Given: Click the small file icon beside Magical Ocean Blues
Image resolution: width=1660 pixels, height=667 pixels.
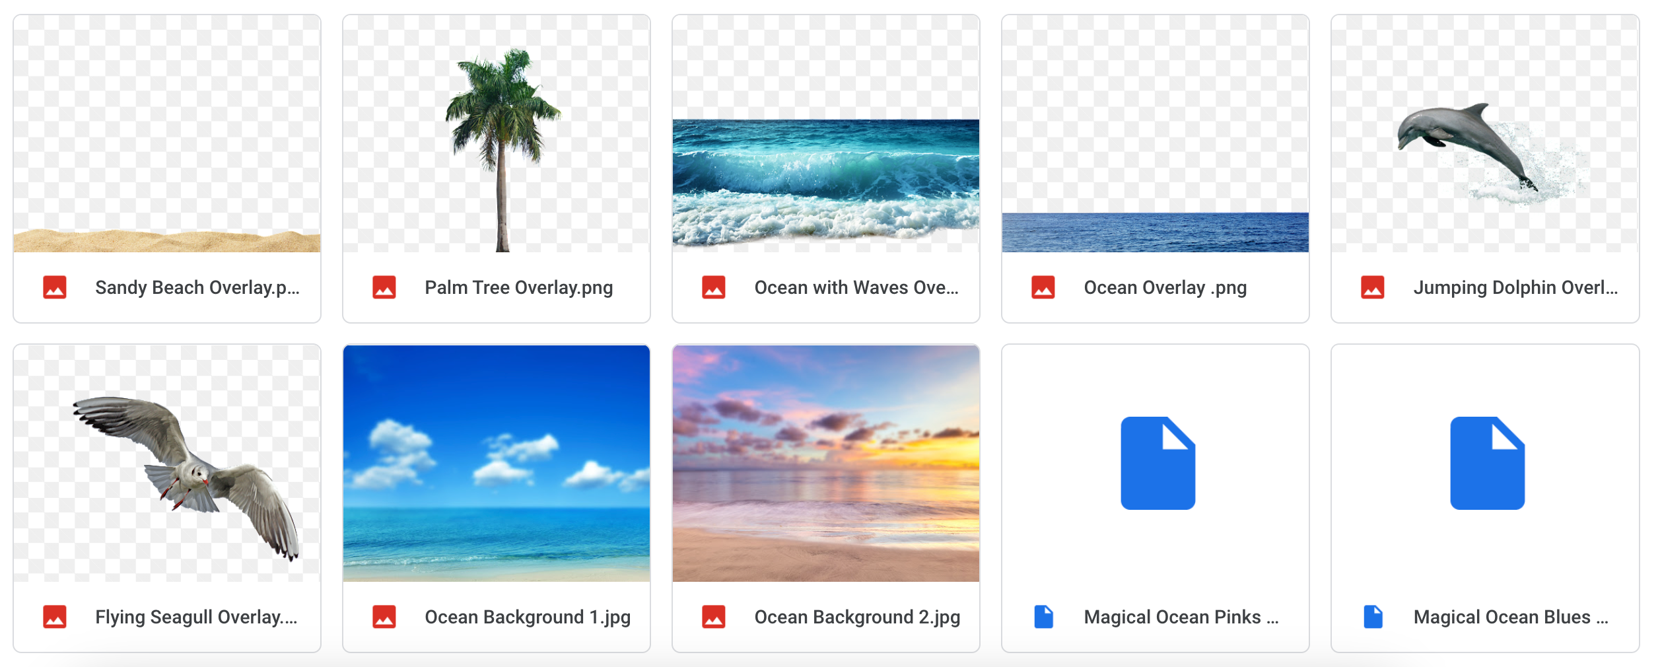Looking at the screenshot, I should [x=1373, y=617].
